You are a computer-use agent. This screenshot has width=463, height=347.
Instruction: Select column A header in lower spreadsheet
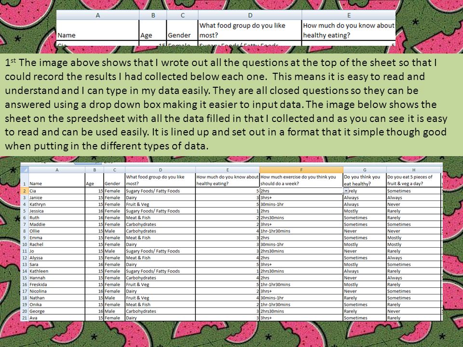(x=57, y=170)
